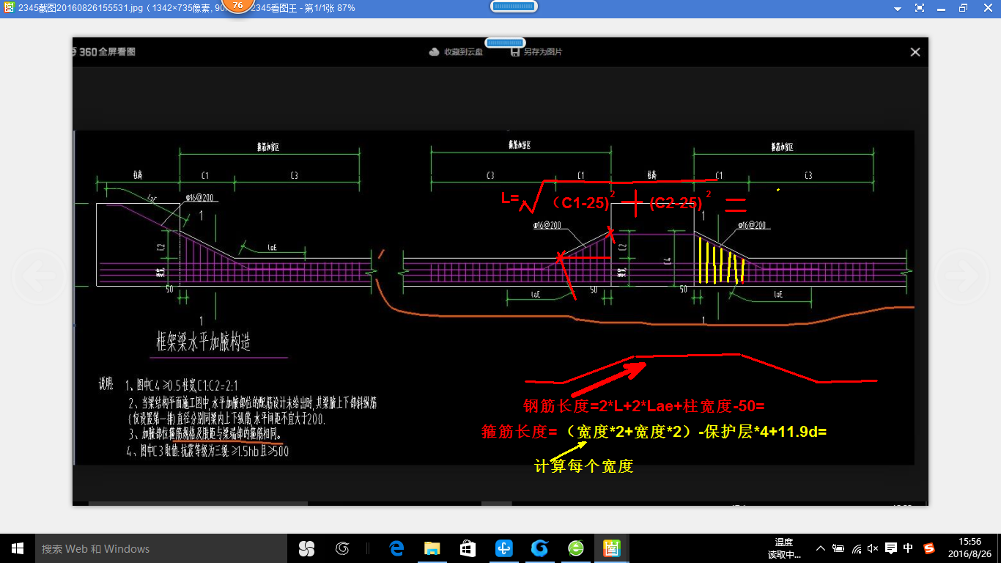Select the 2345看图王 taskbar button
Screen dimensions: 1001x563
(610, 548)
